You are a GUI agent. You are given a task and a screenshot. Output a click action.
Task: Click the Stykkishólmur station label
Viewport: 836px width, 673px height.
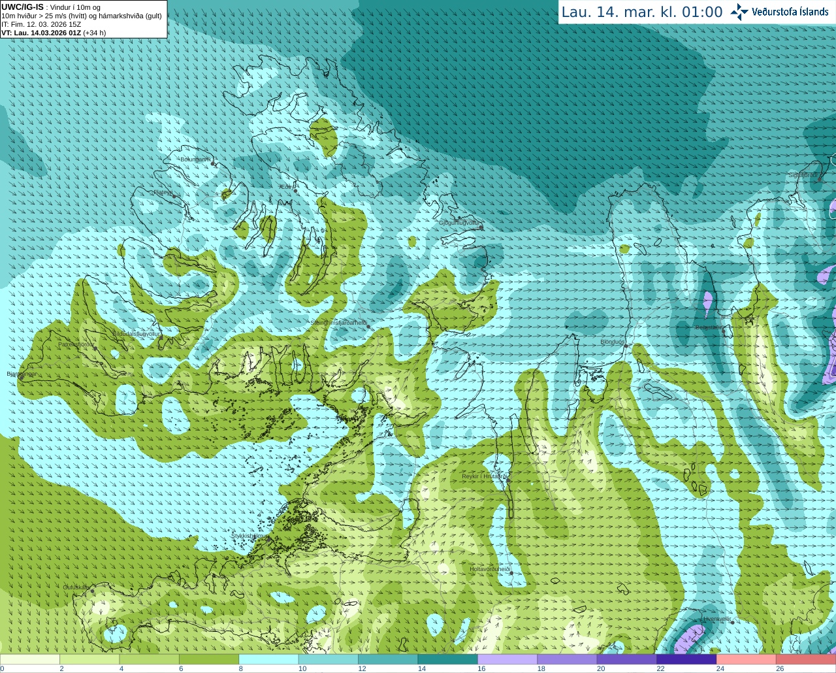[x=250, y=536]
